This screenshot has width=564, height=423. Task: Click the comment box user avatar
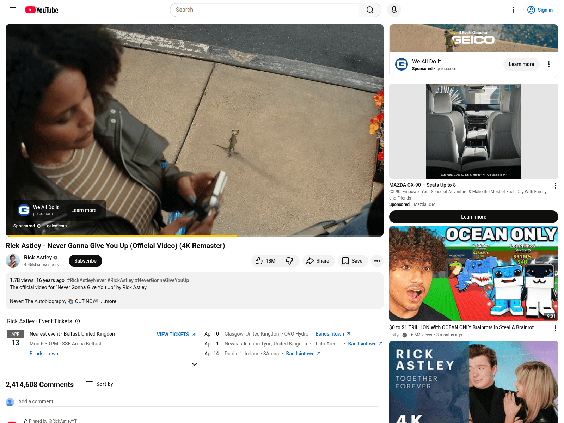pos(10,402)
